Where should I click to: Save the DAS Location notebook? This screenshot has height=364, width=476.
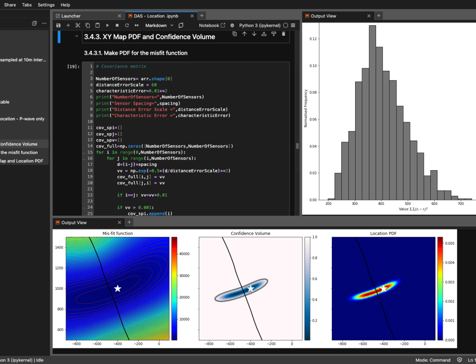[58, 25]
